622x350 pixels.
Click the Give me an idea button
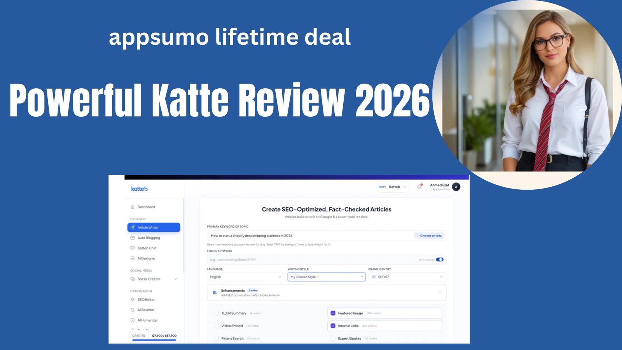[430, 236]
